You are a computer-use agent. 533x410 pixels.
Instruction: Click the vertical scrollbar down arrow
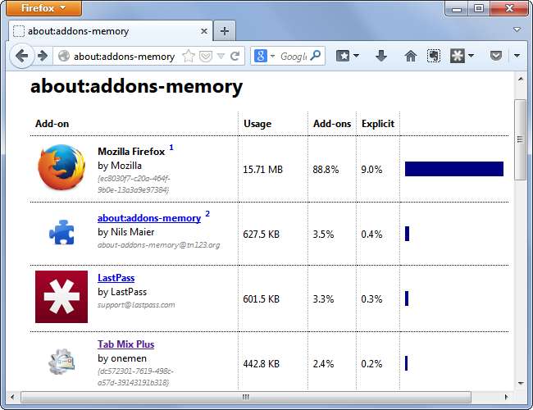(520, 383)
